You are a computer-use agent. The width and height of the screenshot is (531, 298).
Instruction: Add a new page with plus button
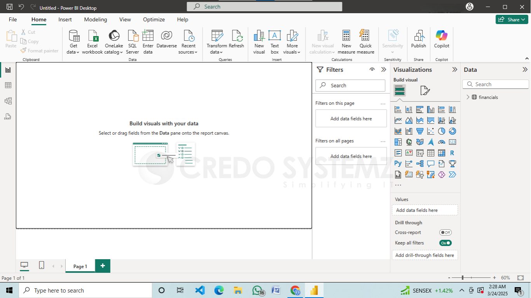coord(103,266)
